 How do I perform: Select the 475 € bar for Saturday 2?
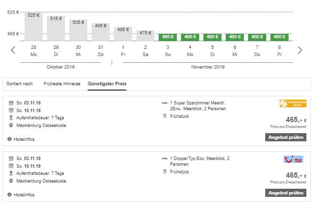point(145,35)
